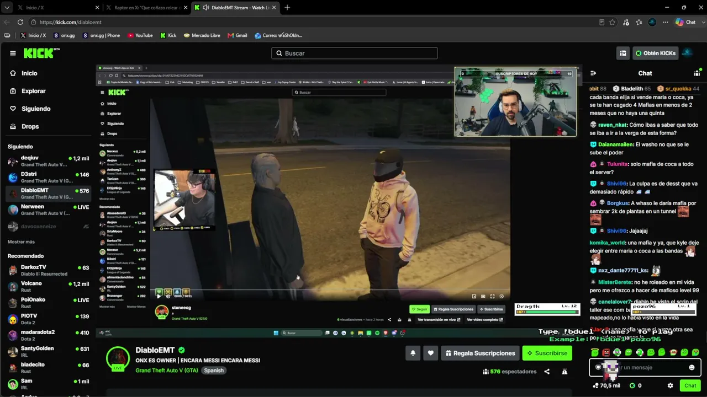Open recommended channel DarkozTV
The image size is (707, 397).
[x=49, y=270]
